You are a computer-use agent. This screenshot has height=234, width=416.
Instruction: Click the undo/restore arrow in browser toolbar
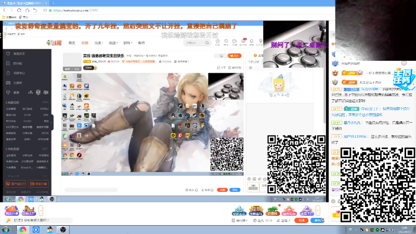coord(35,10)
